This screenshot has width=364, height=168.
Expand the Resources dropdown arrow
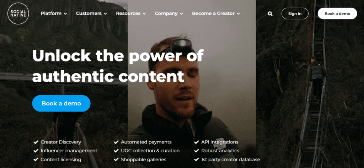tap(144, 14)
